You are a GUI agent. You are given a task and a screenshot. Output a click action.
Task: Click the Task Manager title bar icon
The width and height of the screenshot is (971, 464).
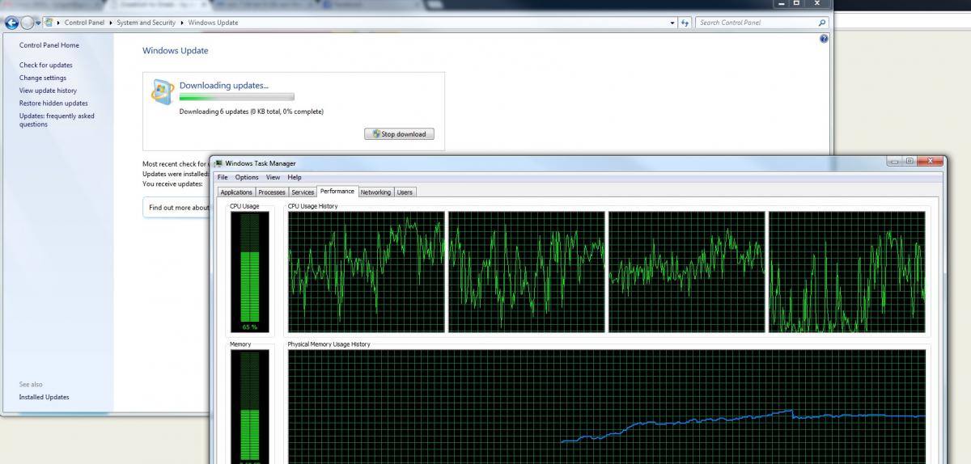click(218, 163)
